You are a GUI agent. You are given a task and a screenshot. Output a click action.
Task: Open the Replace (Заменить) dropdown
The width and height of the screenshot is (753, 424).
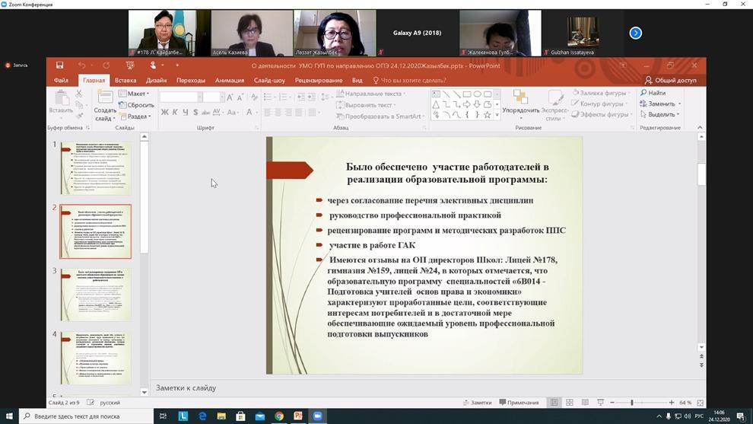(660, 104)
